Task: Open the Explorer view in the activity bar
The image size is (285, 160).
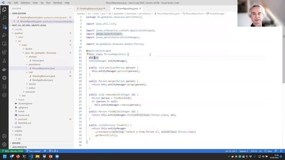Action: (x=4, y=9)
